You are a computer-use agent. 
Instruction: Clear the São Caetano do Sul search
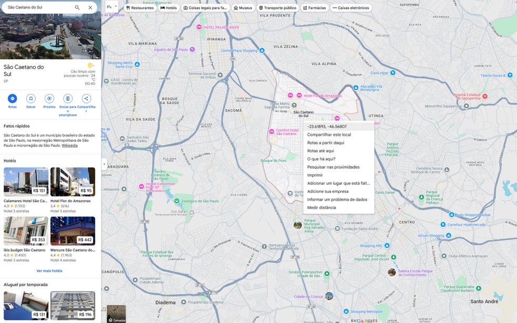tap(90, 7)
